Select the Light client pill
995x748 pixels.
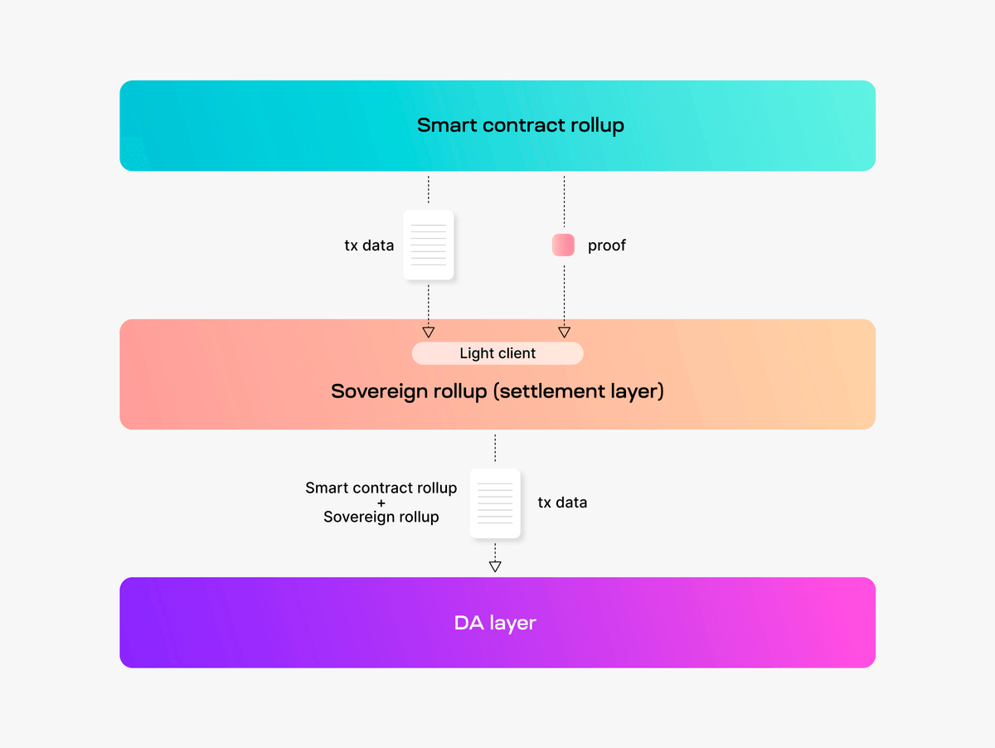tap(498, 353)
